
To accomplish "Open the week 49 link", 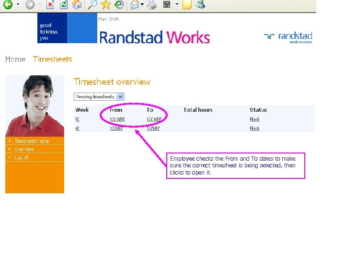I will tap(77, 128).
